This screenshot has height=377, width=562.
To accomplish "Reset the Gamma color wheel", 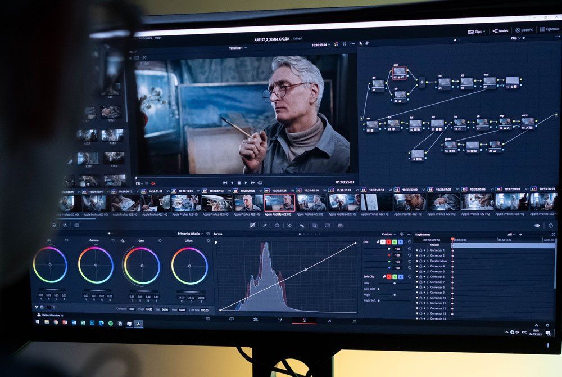I will click(113, 240).
